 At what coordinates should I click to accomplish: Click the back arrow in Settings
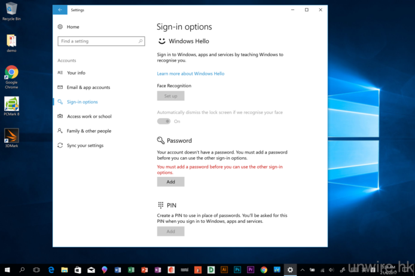[60, 10]
